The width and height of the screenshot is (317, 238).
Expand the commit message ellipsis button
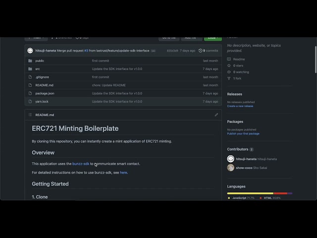(x=153, y=51)
